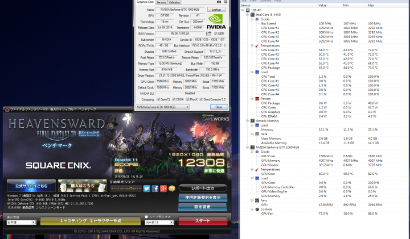This screenshot has height=239, width=410.
Task: Click the 168-PC computer icon
Action: tap(248, 10)
